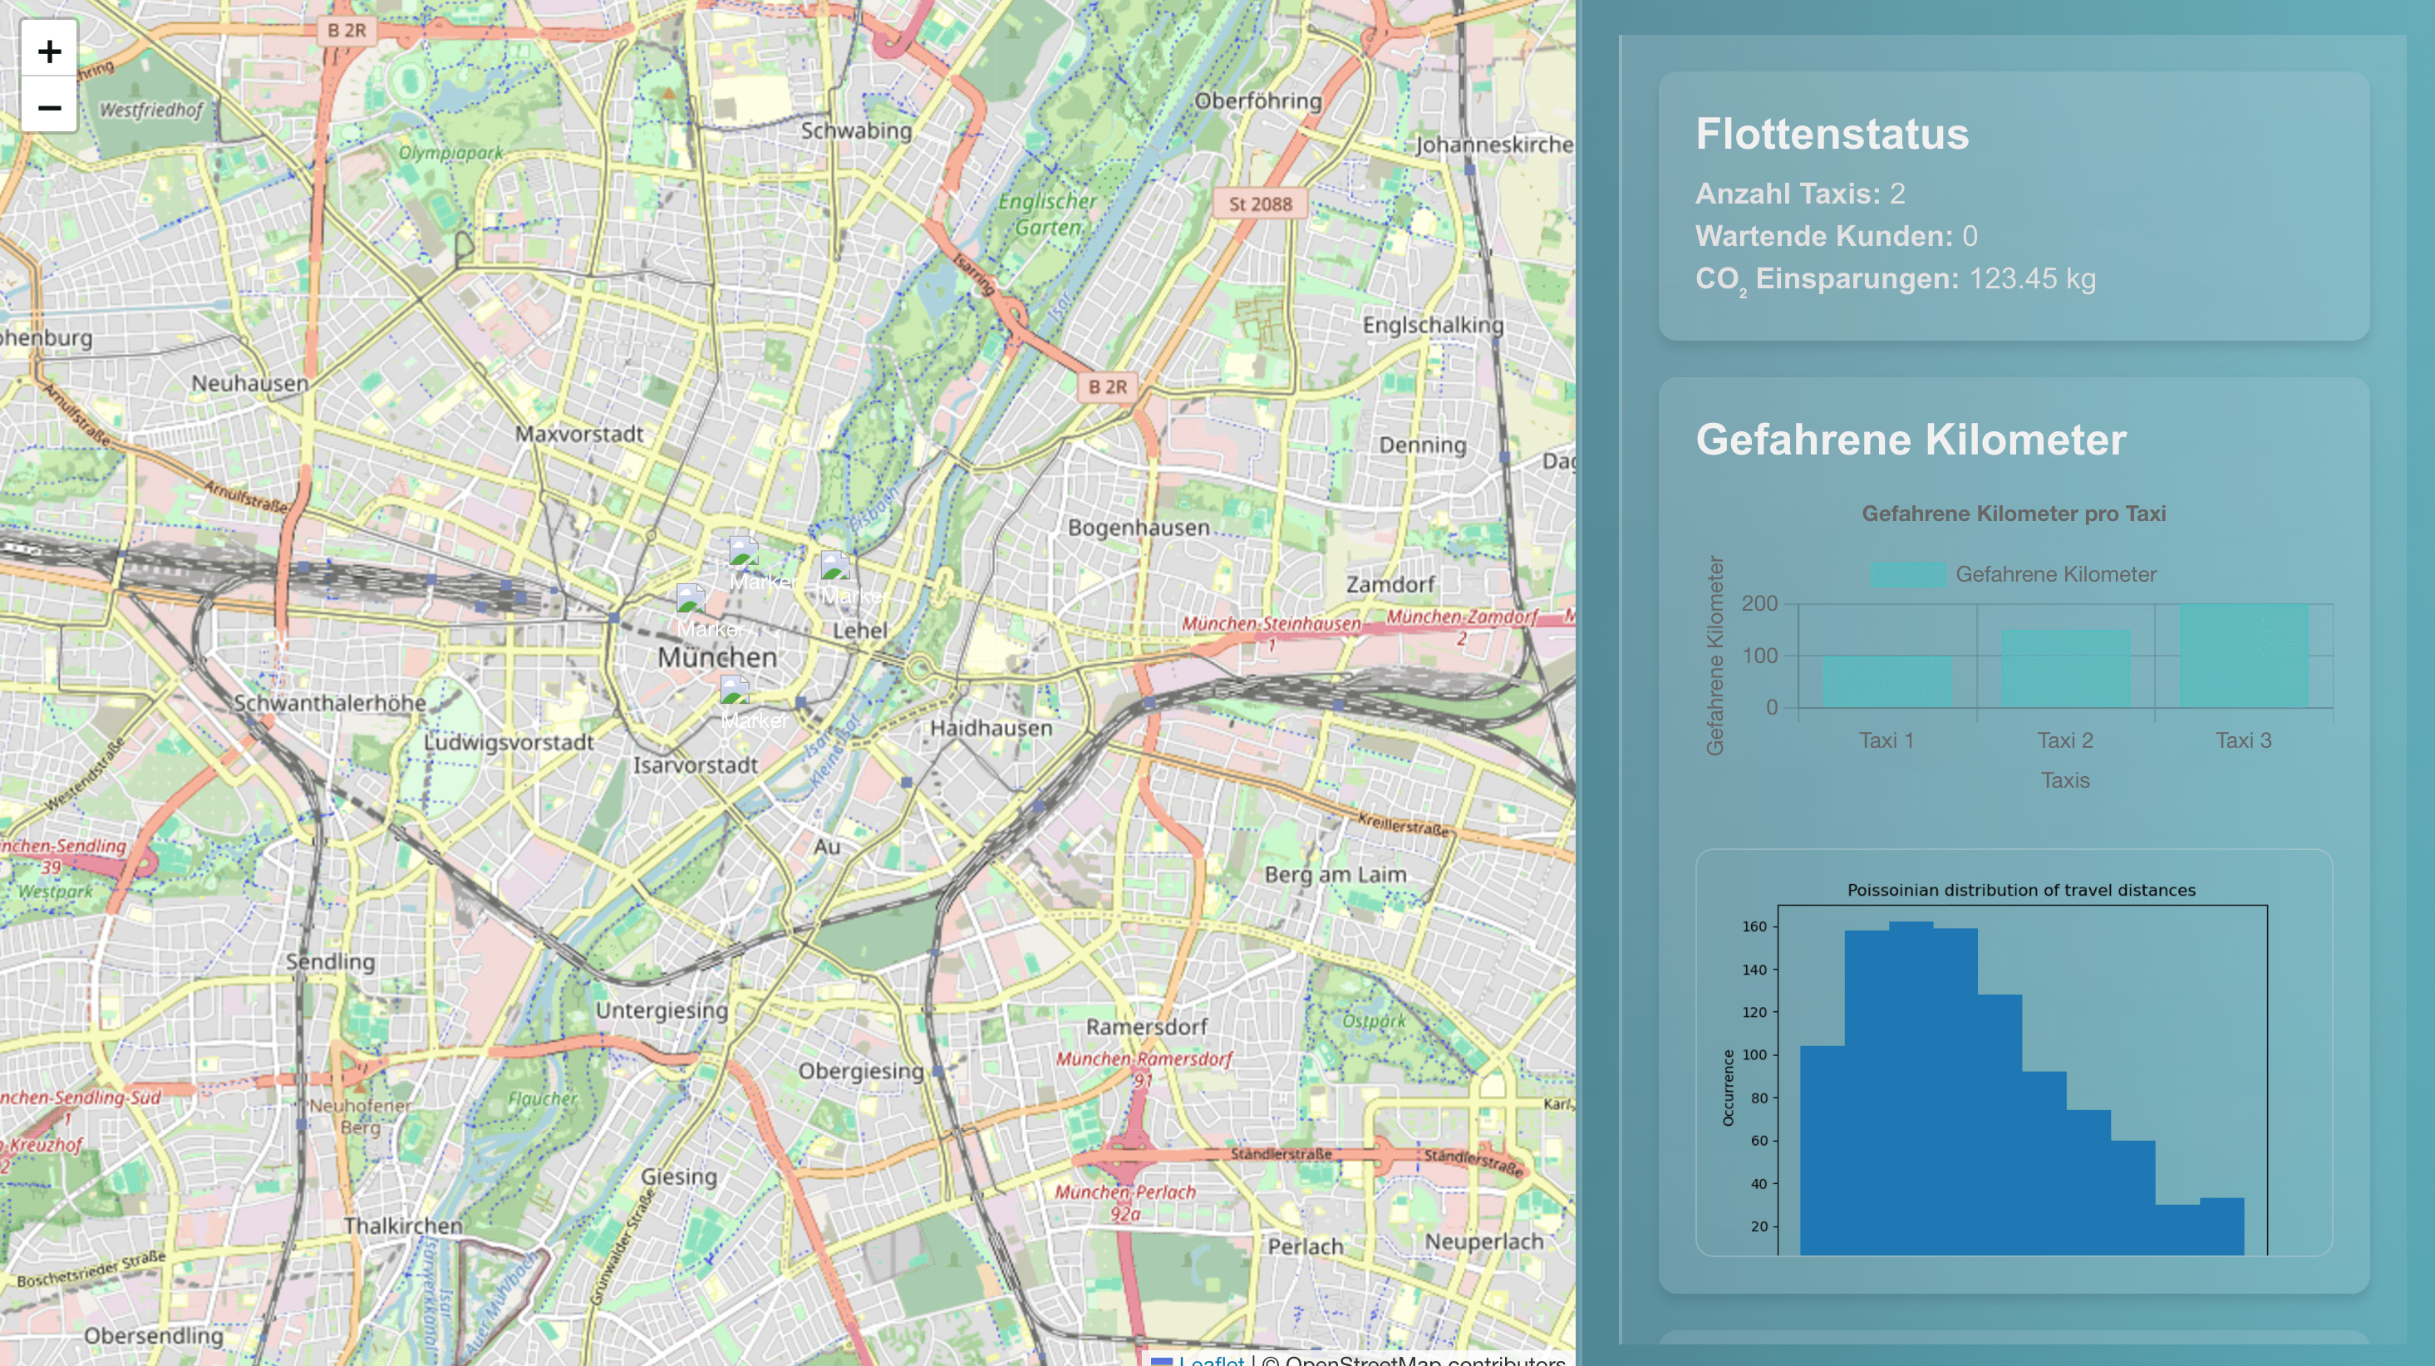2435x1366 pixels.
Task: Select the northernmost marker icon on the map
Action: tap(743, 551)
